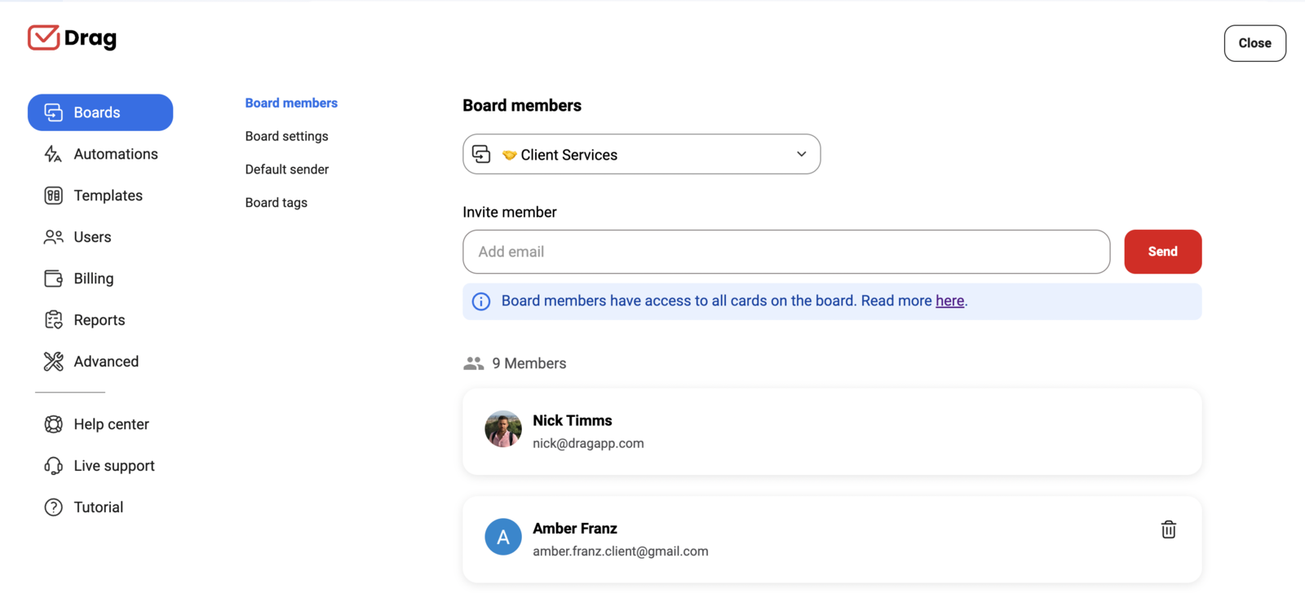Screen dimensions: 1305x593
Task: Click the Invite member label
Action: [510, 212]
